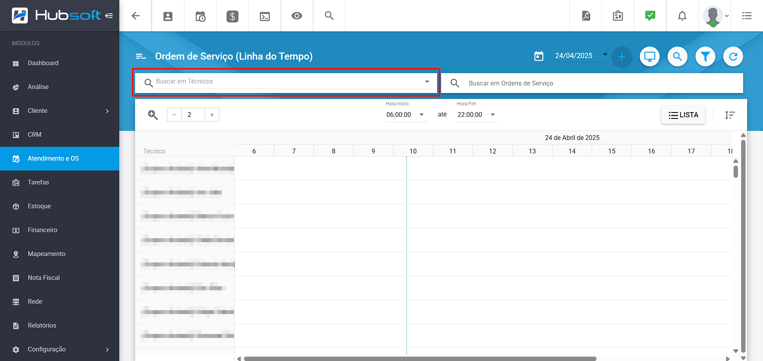Open the Hora Fim 22:00:00 dropdown
Screen dimensions: 763x361
477,115
